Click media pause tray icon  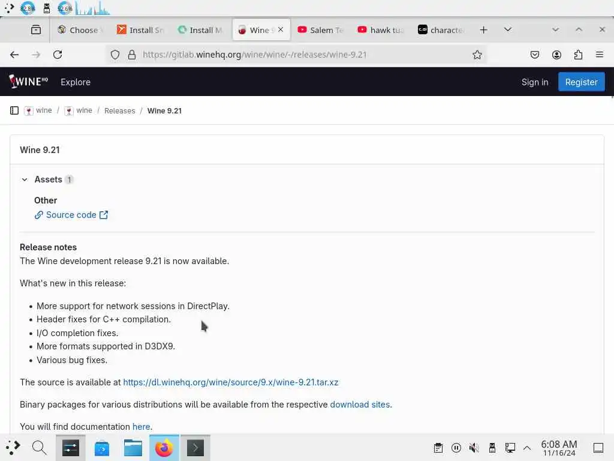(456, 448)
